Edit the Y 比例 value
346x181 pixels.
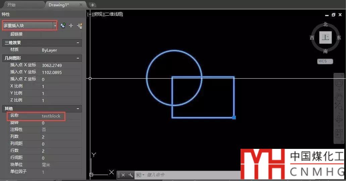point(61,93)
